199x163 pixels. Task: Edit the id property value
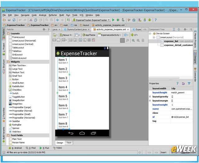182,117
